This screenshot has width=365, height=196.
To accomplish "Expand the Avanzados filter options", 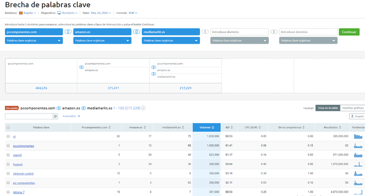I will pyautogui.click(x=71, y=116).
